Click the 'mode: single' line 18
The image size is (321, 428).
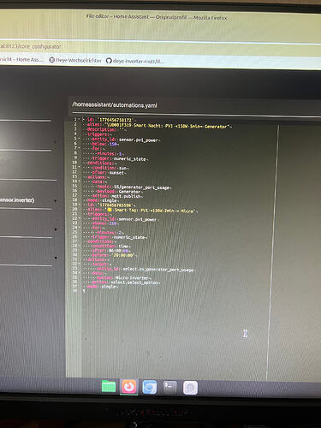tap(100, 200)
